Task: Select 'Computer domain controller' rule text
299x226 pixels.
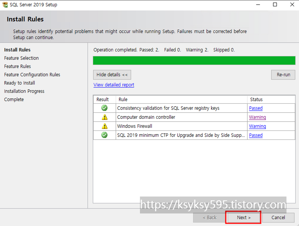Action: click(x=146, y=117)
